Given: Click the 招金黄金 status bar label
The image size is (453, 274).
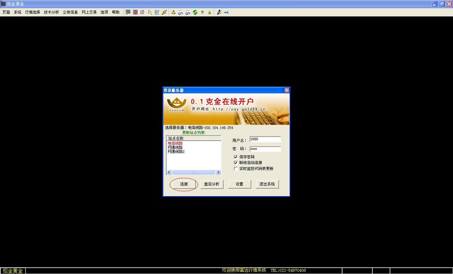Looking at the screenshot, I should [x=13, y=271].
